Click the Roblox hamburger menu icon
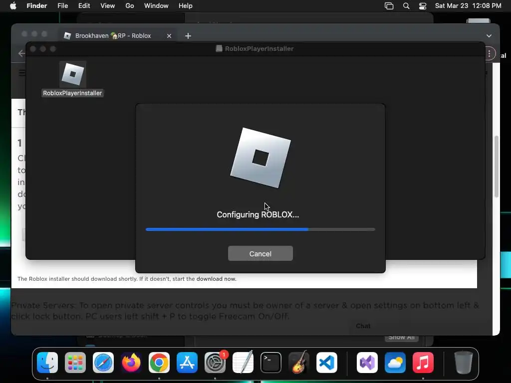511x383 pixels. [x=22, y=73]
